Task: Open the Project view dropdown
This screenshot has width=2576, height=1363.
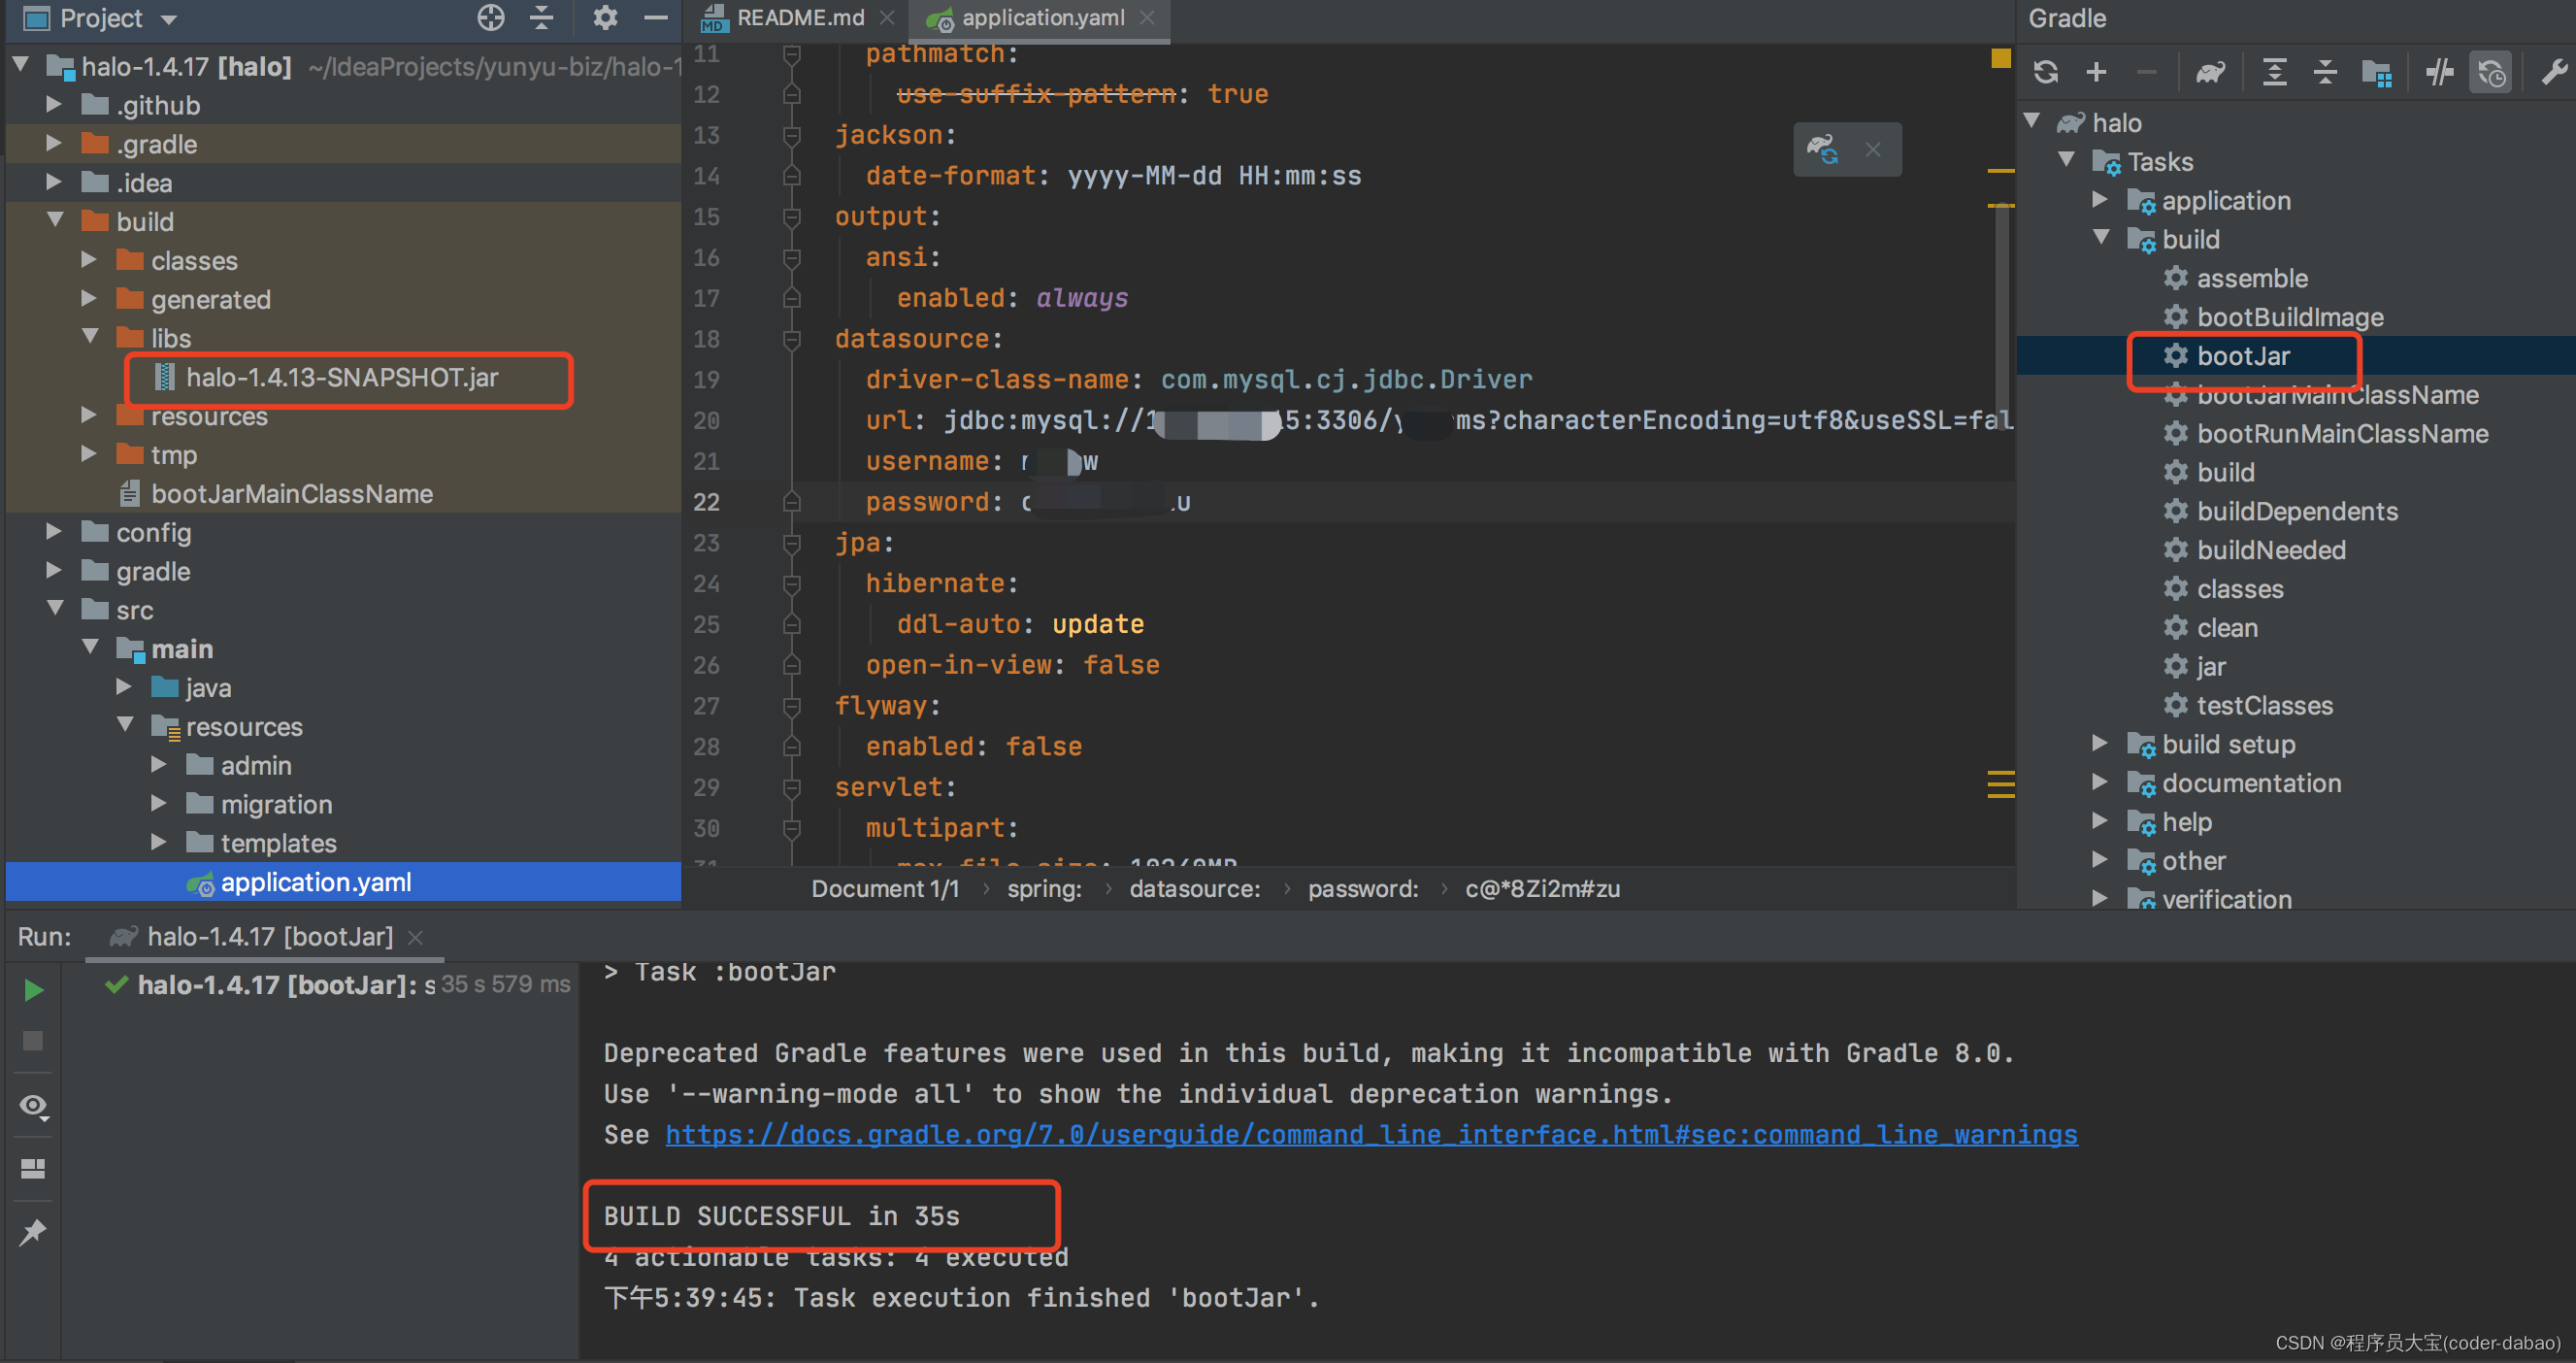Action: pyautogui.click(x=169, y=19)
